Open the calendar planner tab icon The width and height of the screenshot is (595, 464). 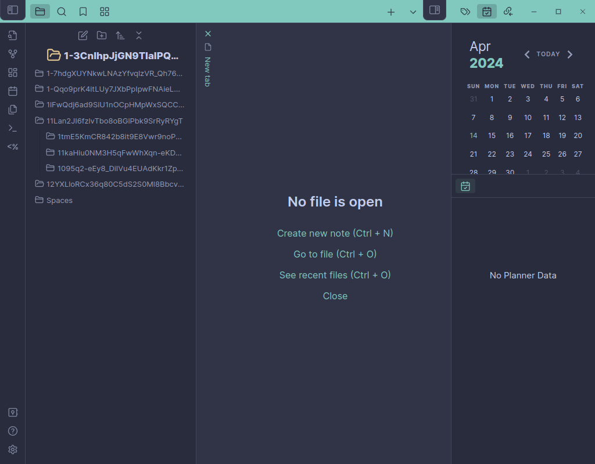click(487, 12)
